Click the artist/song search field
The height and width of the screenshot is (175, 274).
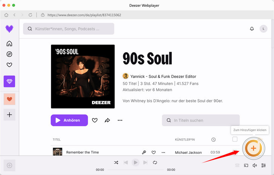click(69, 29)
